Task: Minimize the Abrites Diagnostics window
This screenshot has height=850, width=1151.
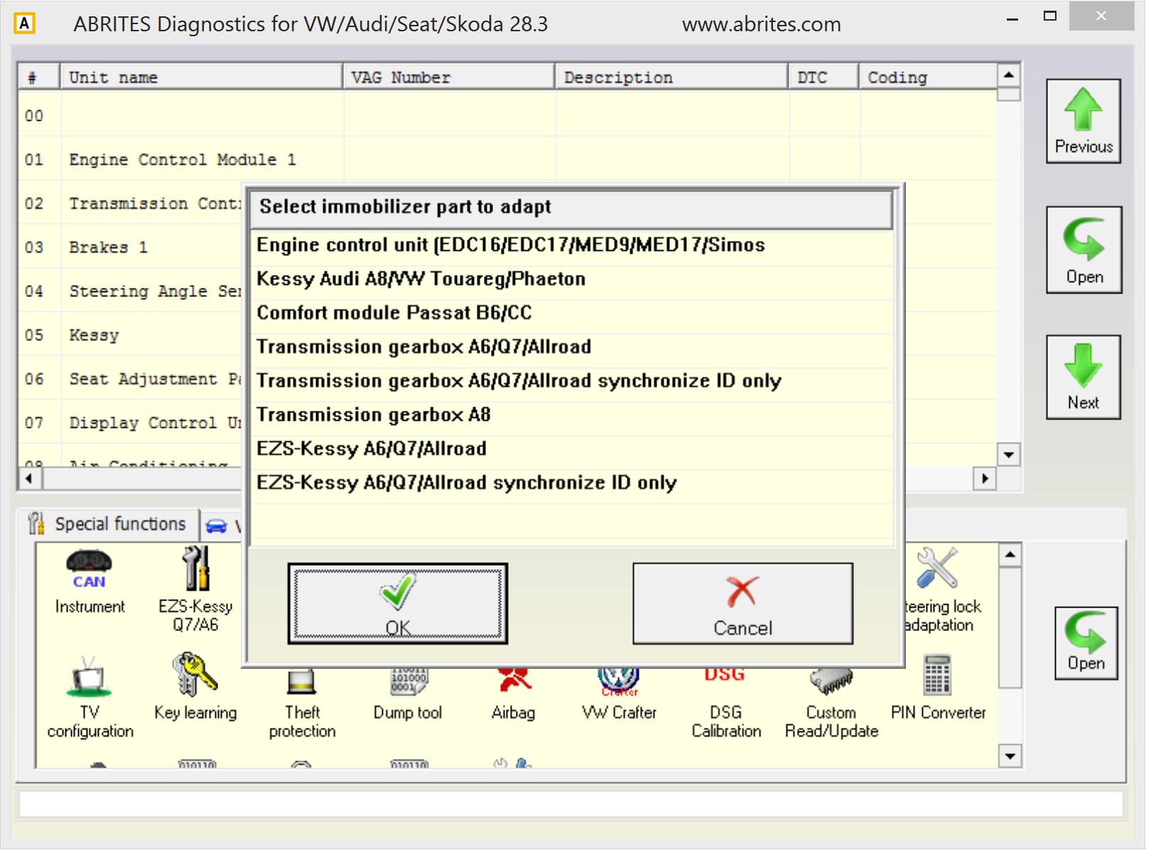Action: point(1012,18)
